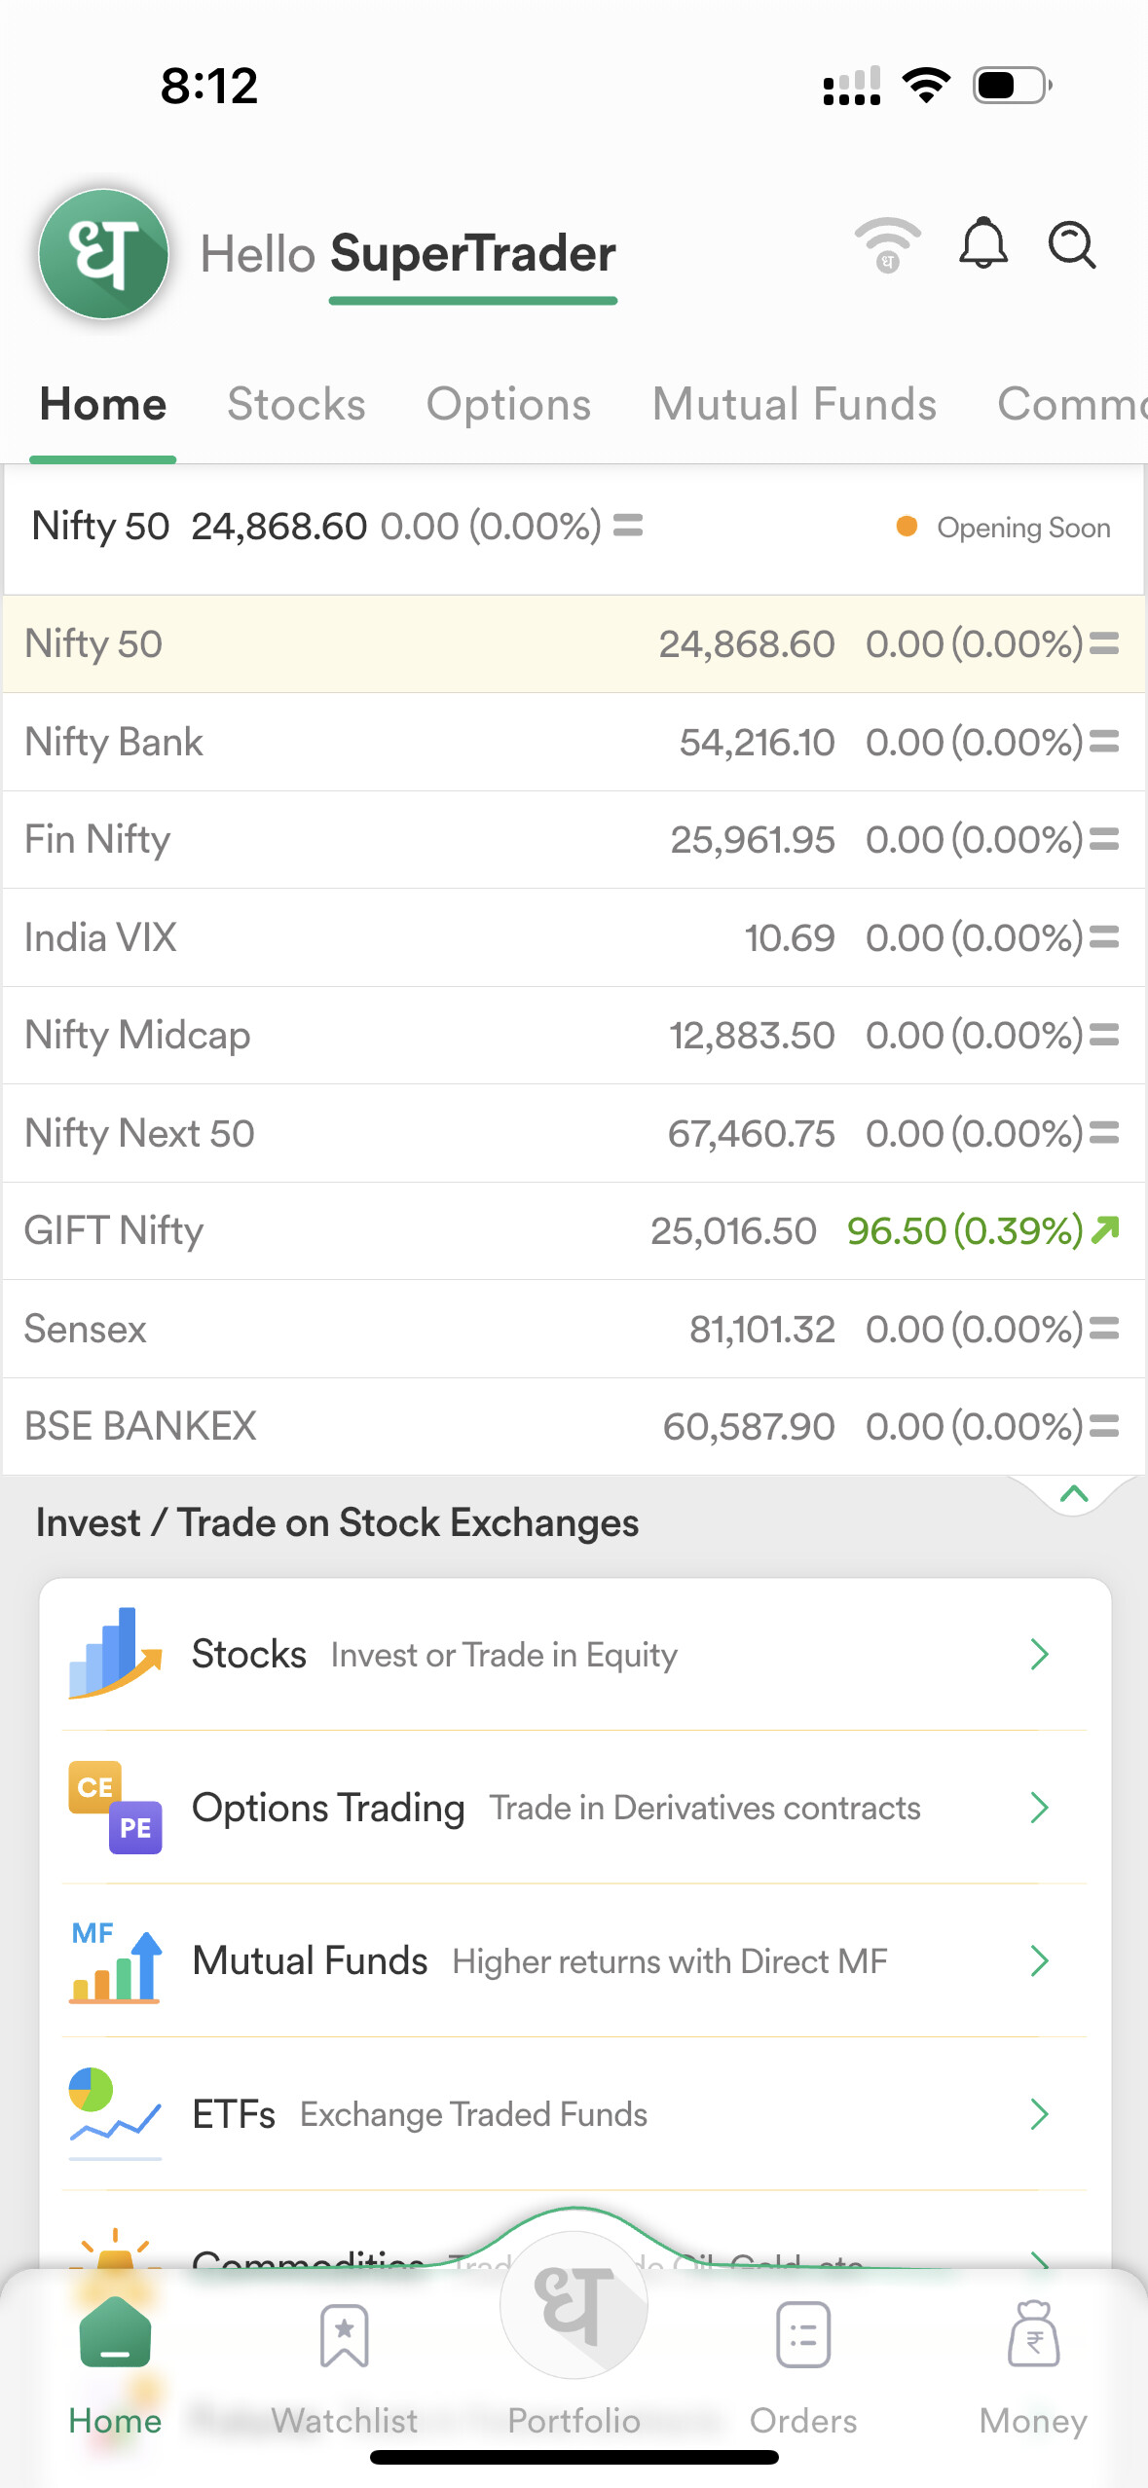1148x2488 pixels.
Task: Open Money from bottom navigation
Action: 1033,2362
